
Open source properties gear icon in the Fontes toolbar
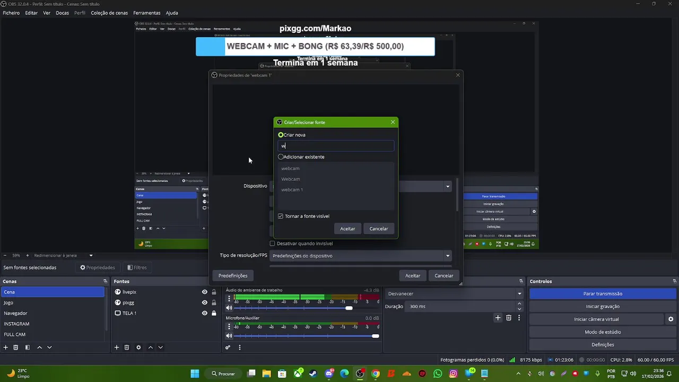[x=138, y=348]
